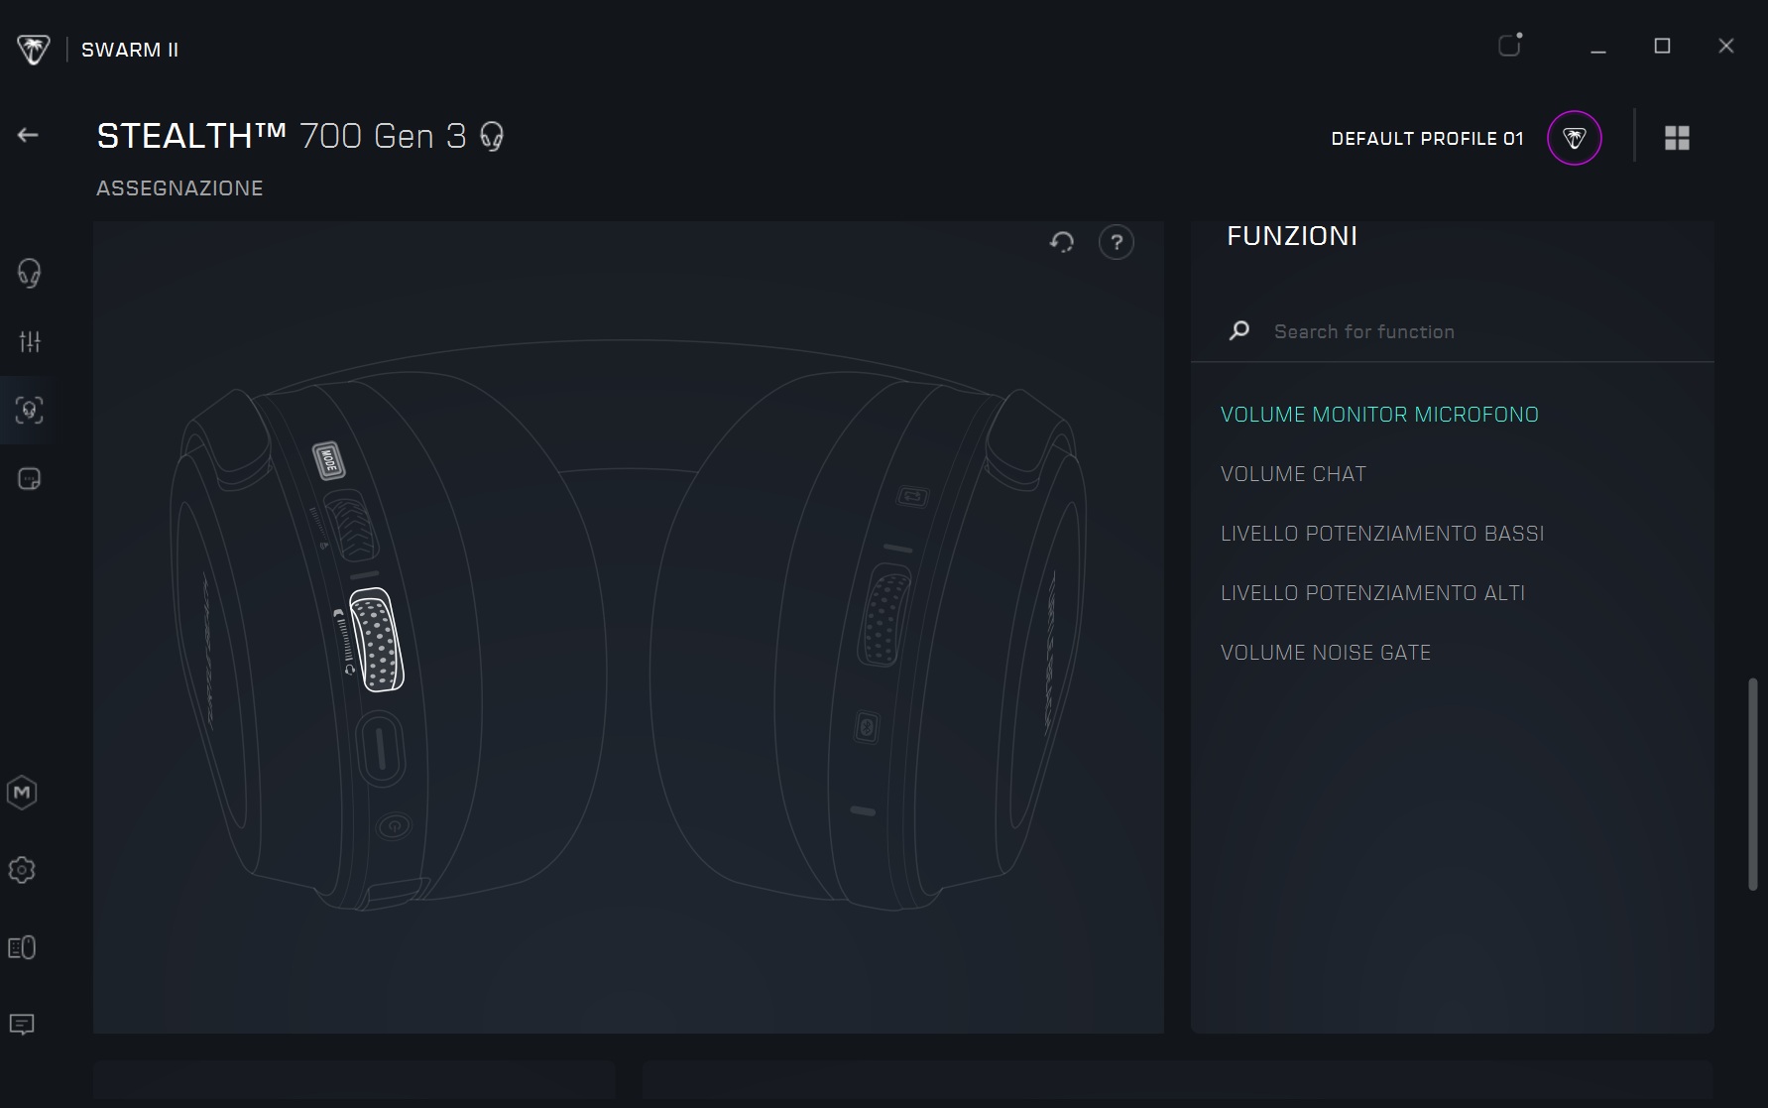Open the Default Profile 01 selector
The image size is (1768, 1108).
tap(1574, 138)
